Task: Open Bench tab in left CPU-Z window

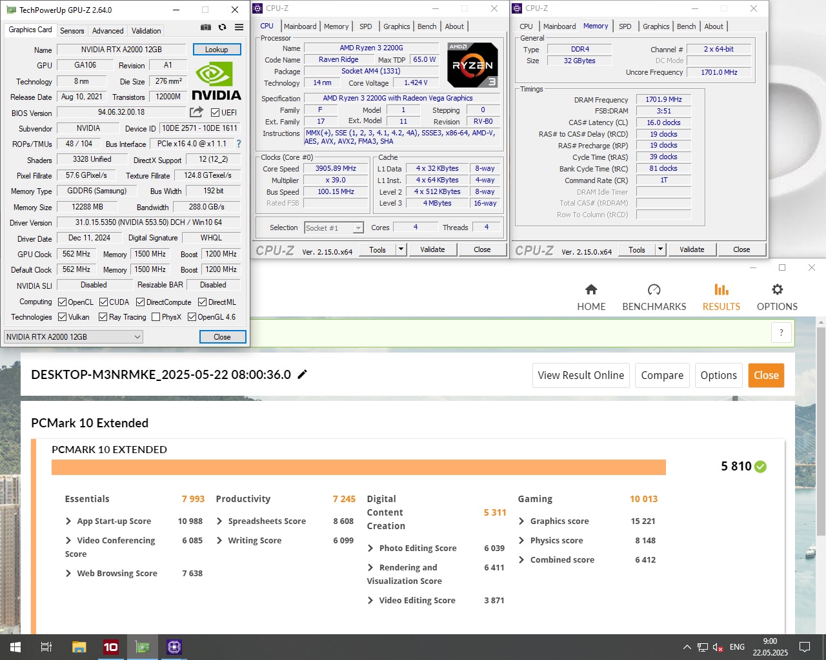Action: click(x=427, y=26)
